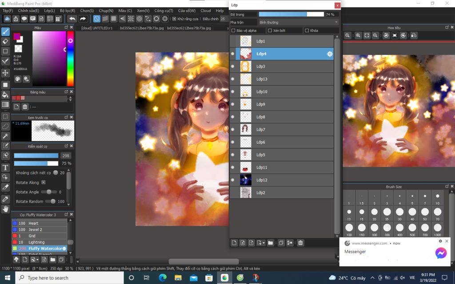Select the Eyedropper tool

click(5, 199)
